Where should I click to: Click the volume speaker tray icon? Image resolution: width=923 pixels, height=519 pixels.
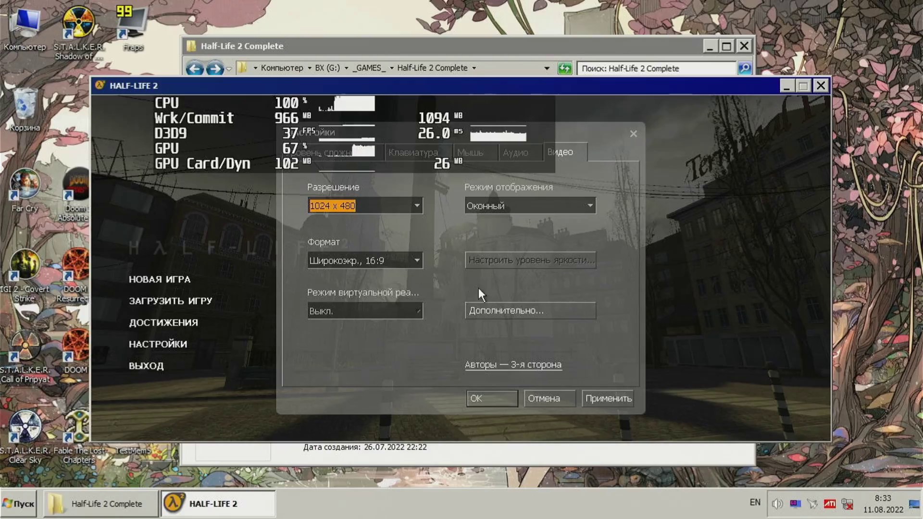coord(777,504)
